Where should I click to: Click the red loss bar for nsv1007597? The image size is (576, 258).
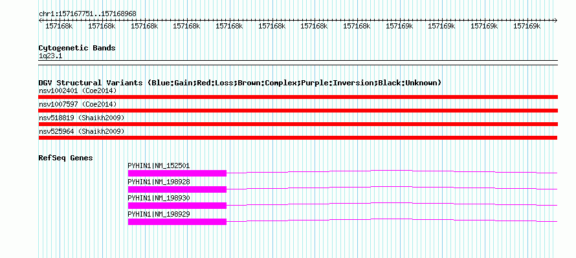[x=298, y=111]
